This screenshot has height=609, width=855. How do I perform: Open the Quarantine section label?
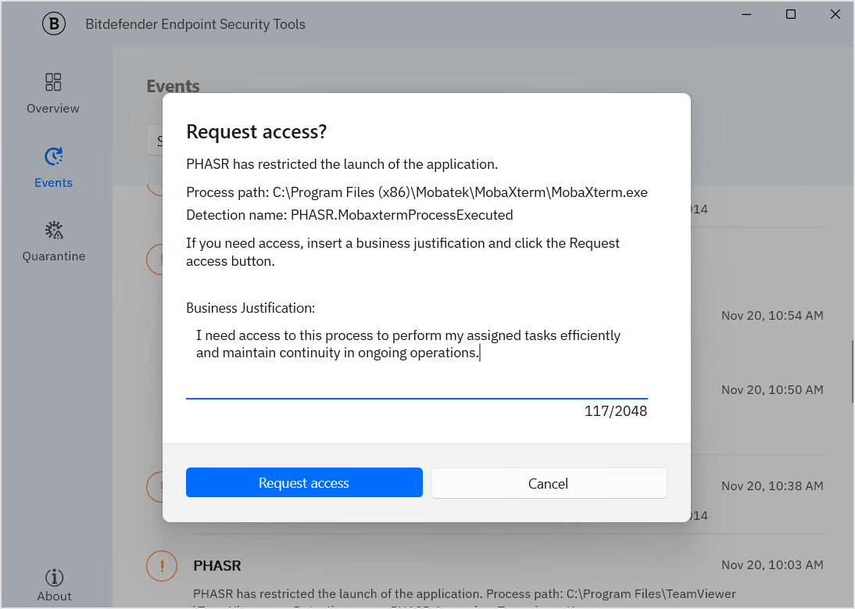53,256
